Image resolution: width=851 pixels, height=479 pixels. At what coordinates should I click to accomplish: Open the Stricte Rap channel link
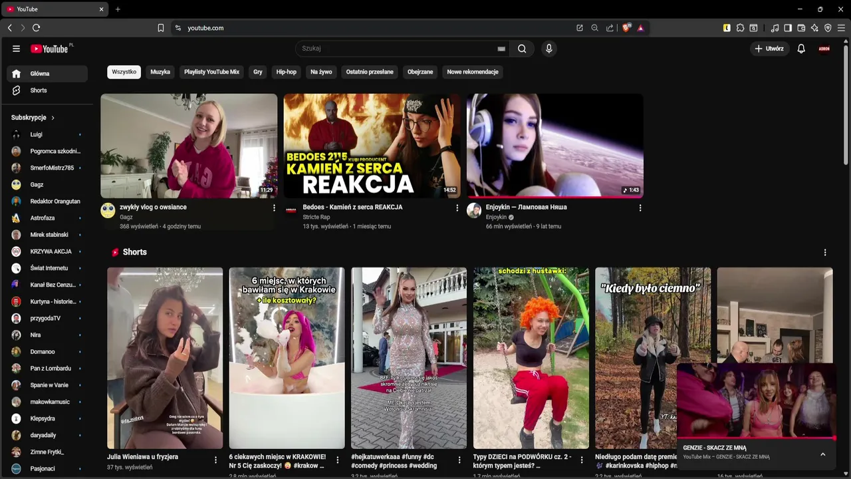(x=316, y=217)
